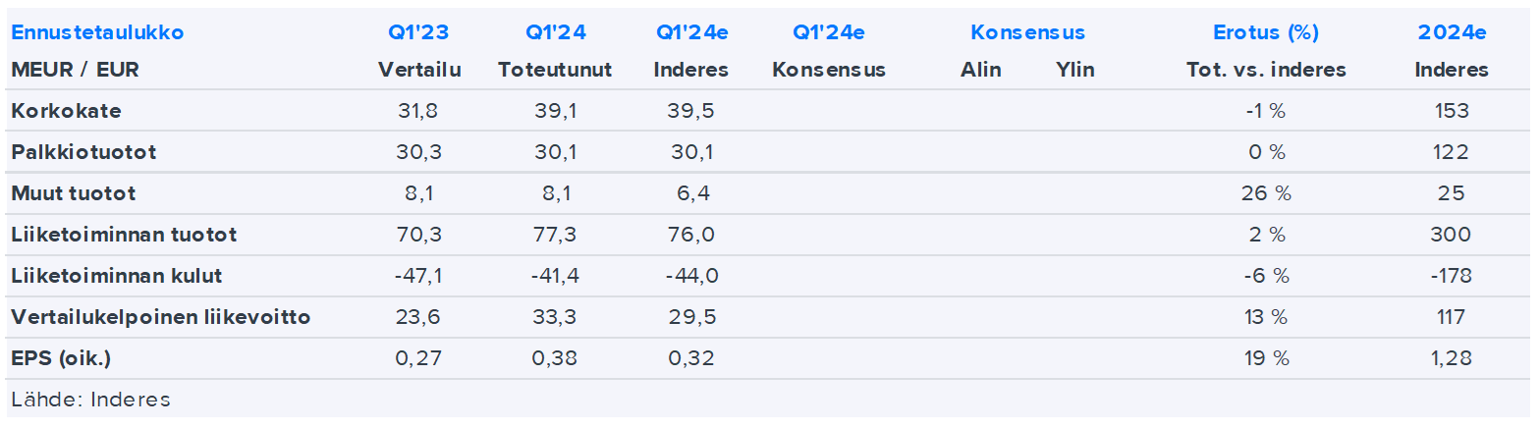Image resolution: width=1540 pixels, height=428 pixels.
Task: Click the Konsensus header above Alin and Ylin
Action: coord(1027,32)
